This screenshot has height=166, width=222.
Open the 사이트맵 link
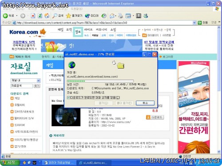click(x=166, y=35)
